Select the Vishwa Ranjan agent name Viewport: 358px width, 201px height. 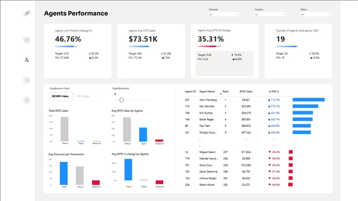click(208, 178)
